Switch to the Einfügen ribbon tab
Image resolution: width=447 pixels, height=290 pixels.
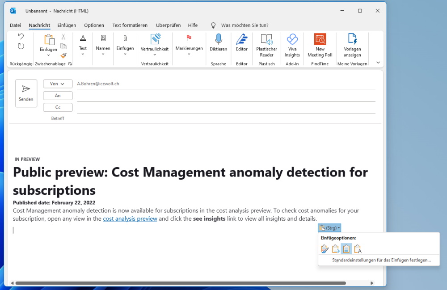click(67, 25)
